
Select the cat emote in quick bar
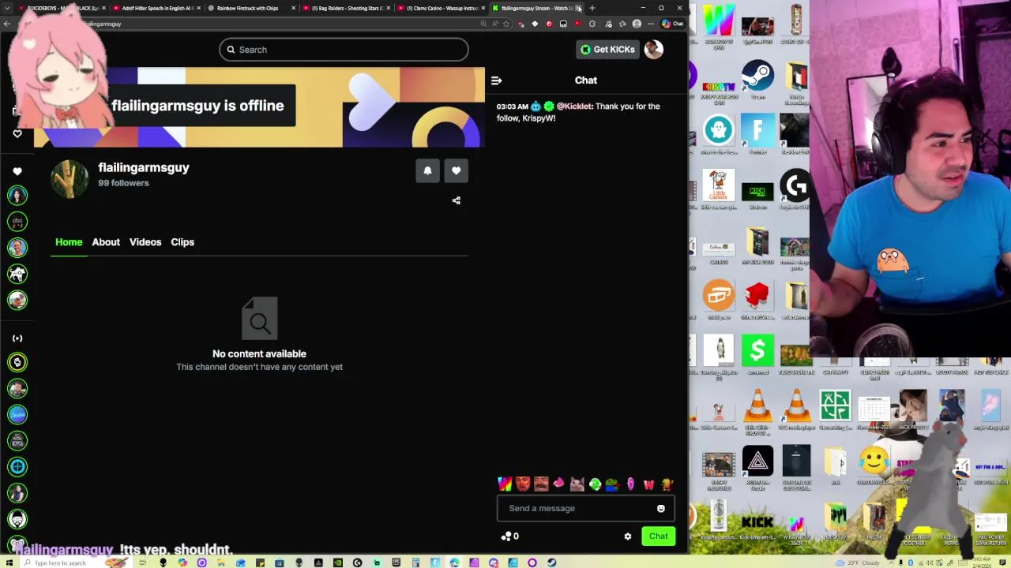[577, 484]
